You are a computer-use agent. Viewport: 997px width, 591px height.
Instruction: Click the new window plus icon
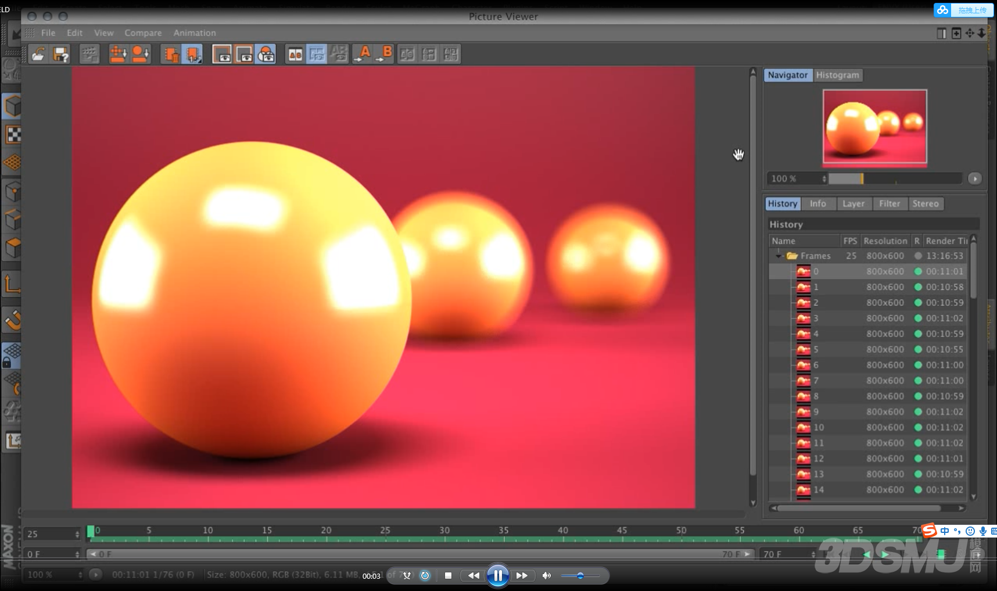pos(956,33)
